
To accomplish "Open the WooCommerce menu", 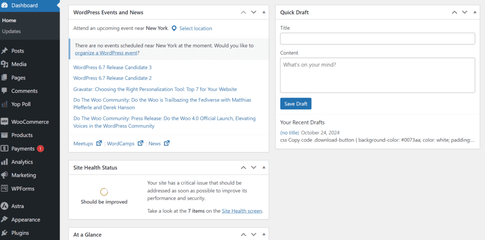I will [x=30, y=122].
